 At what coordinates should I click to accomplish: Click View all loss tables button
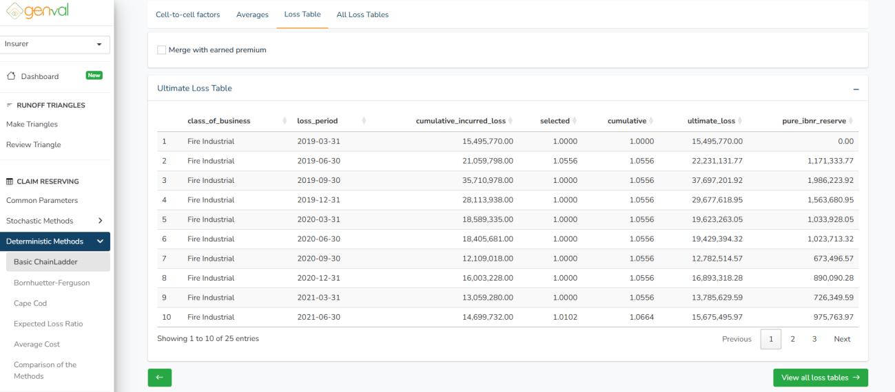820,378
